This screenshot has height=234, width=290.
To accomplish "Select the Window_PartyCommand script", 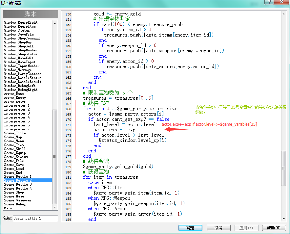I will click(x=23, y=74).
